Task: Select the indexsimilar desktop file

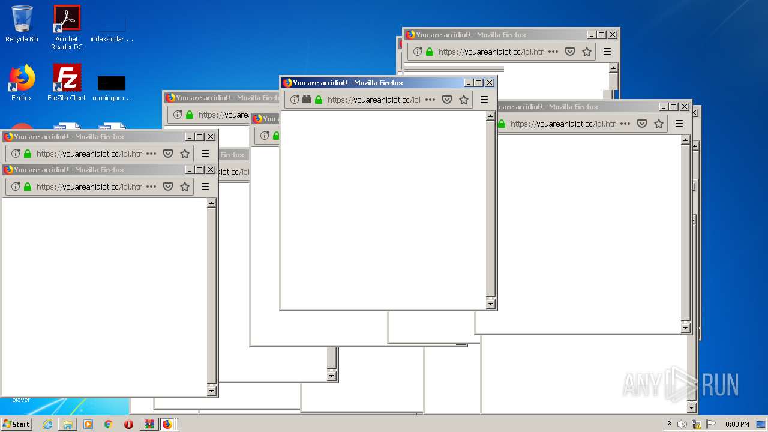Action: tap(112, 29)
